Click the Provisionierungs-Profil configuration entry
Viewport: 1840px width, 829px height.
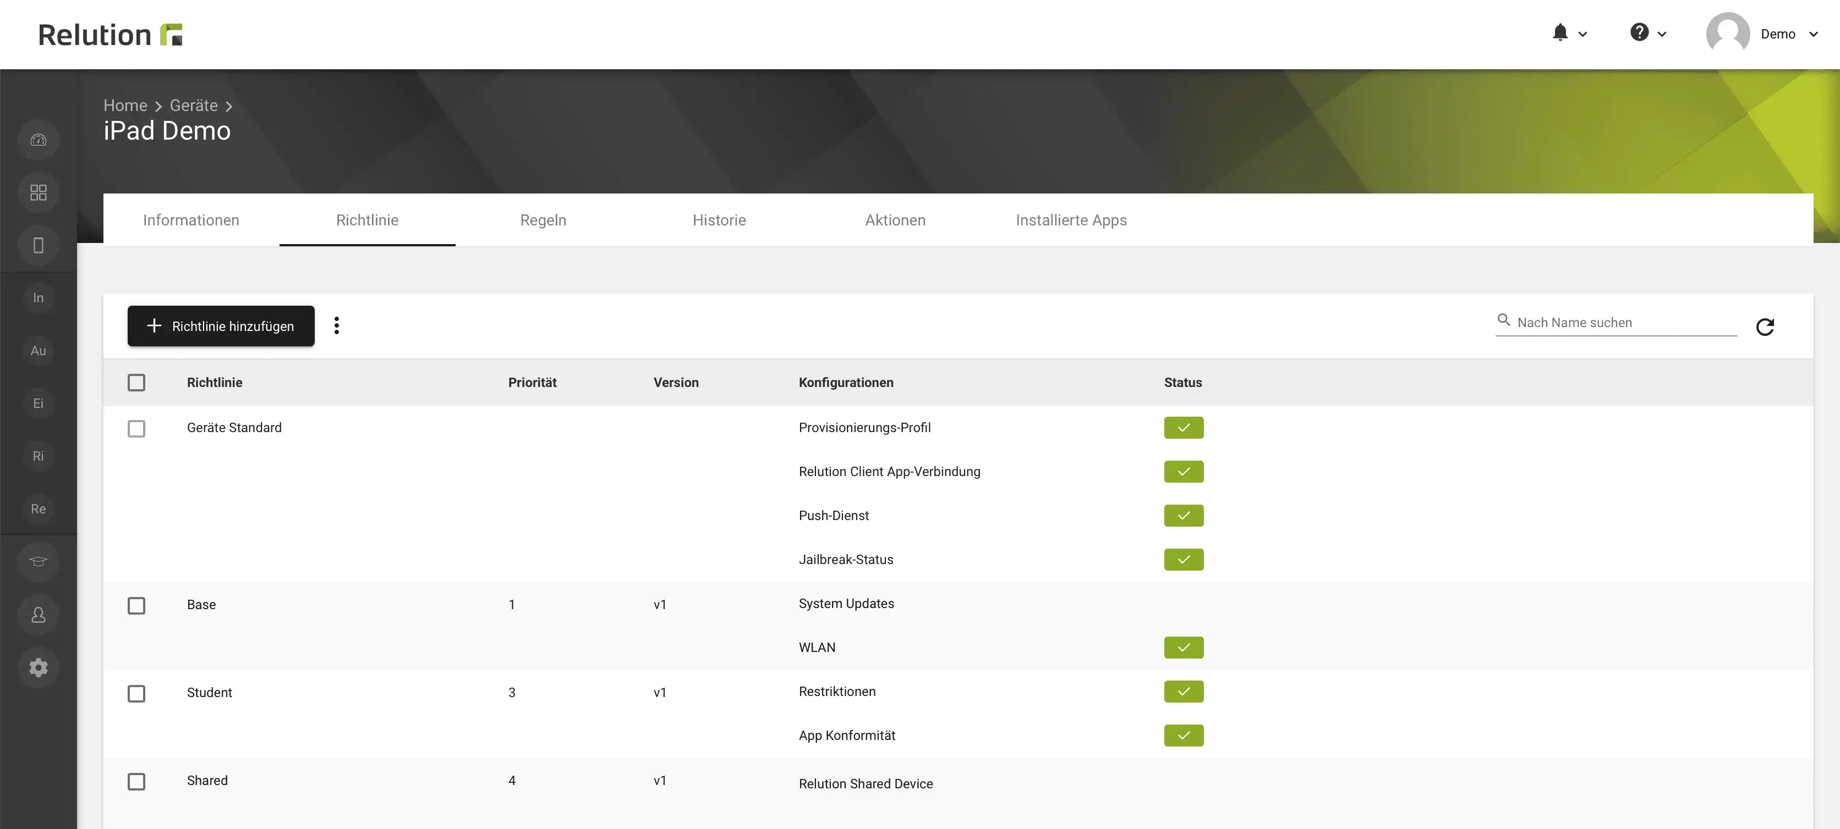(864, 428)
